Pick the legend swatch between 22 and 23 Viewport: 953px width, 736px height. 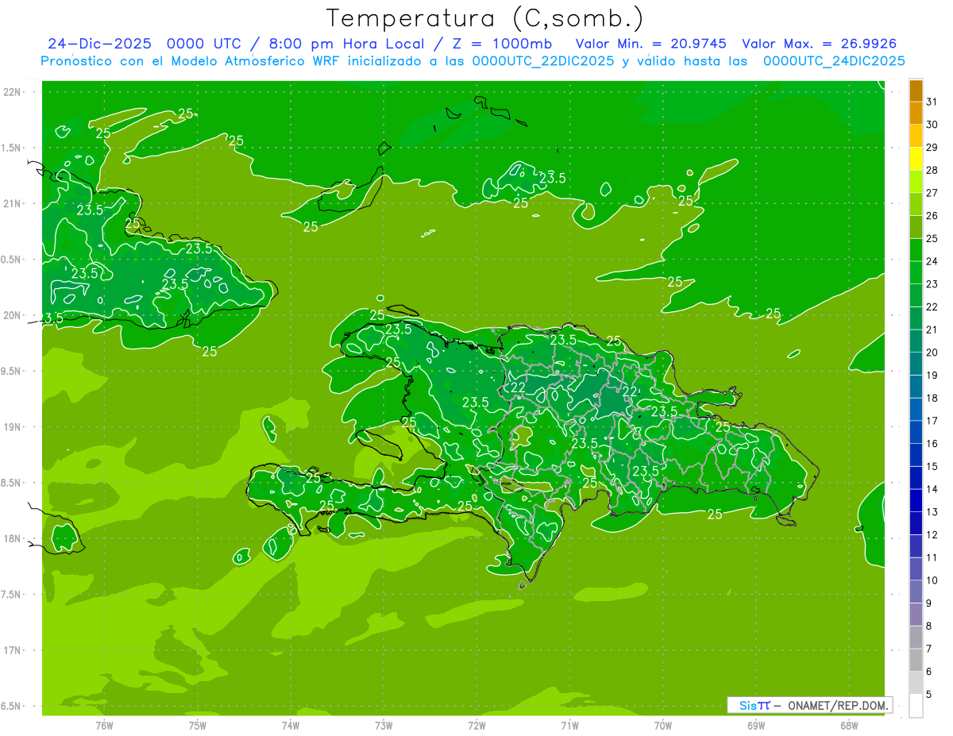click(x=916, y=296)
